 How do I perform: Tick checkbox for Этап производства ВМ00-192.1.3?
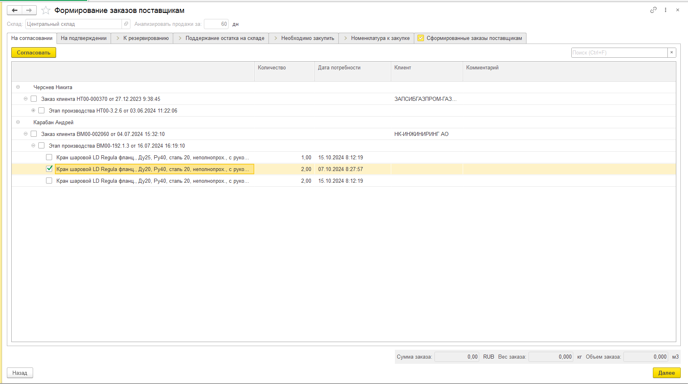[42, 146]
